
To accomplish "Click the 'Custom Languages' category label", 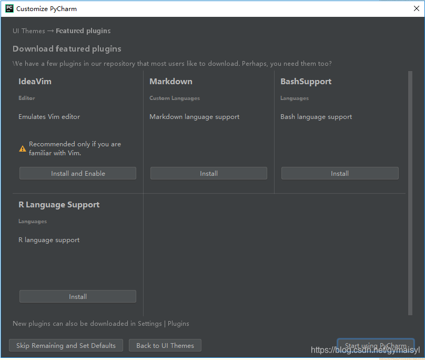I will coord(175,98).
